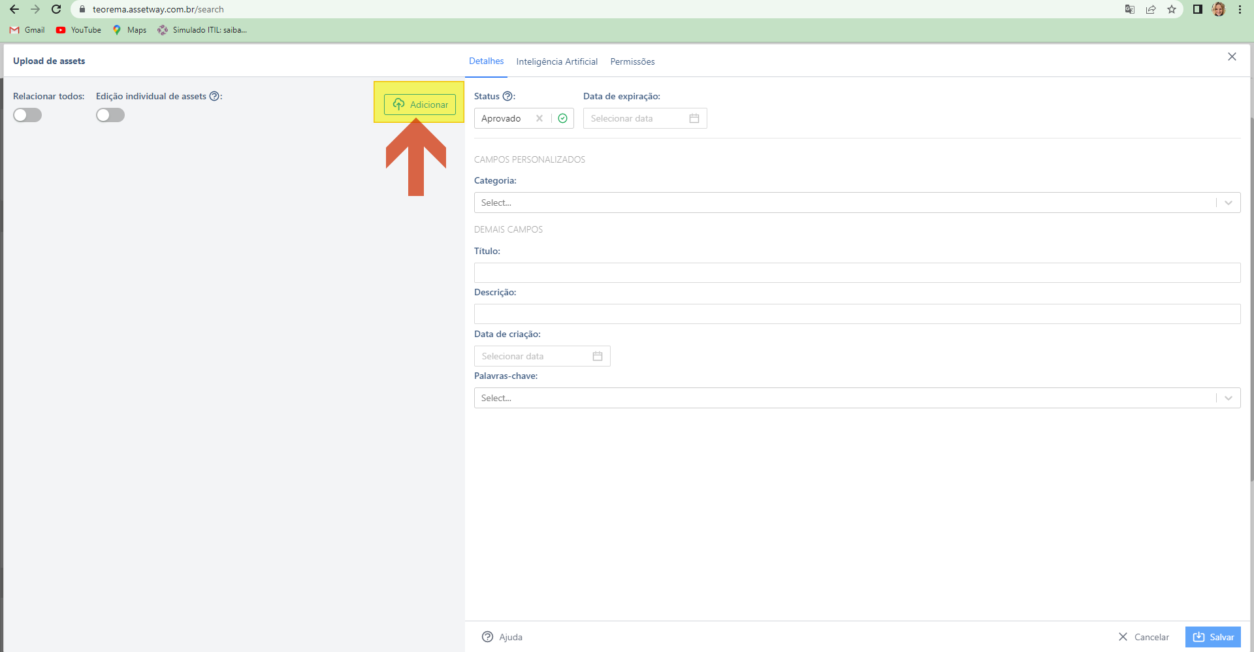Click the Adicionar upload button
Image resolution: width=1254 pixels, height=652 pixels.
tap(420, 105)
